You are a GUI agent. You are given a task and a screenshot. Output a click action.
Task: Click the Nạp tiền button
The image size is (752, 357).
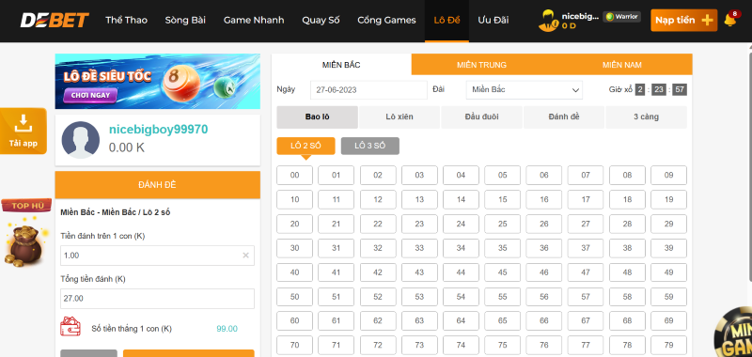coord(684,20)
